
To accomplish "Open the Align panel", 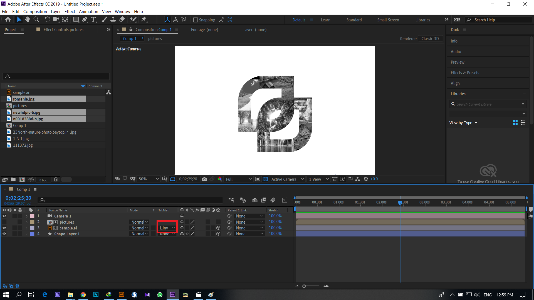I will (x=455, y=83).
